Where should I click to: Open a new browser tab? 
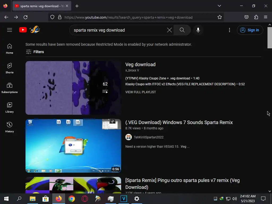tap(77, 6)
